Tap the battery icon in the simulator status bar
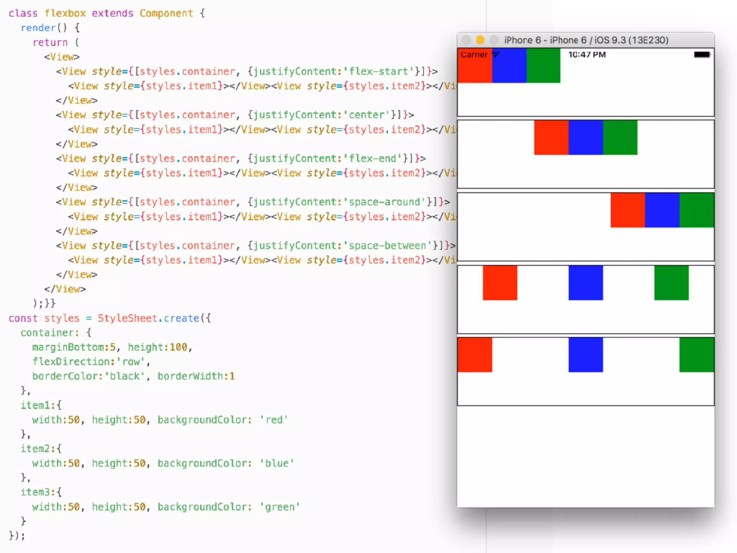The height and width of the screenshot is (553, 737). [x=702, y=54]
